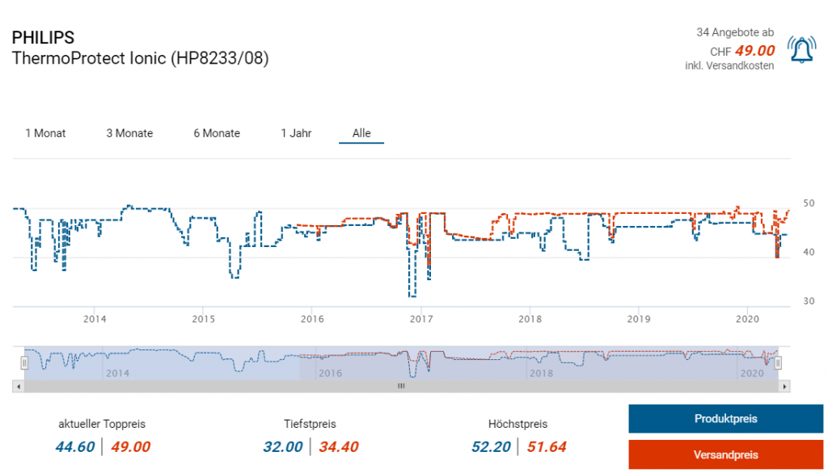Viewport: 828px width, 473px height.
Task: Click the horizontal scrollbar thumb
Action: point(400,387)
